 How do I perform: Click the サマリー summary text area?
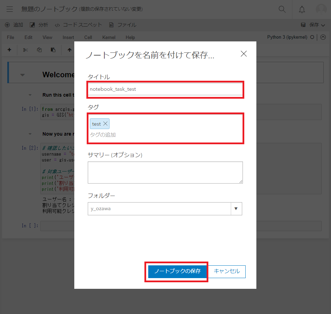(x=165, y=173)
